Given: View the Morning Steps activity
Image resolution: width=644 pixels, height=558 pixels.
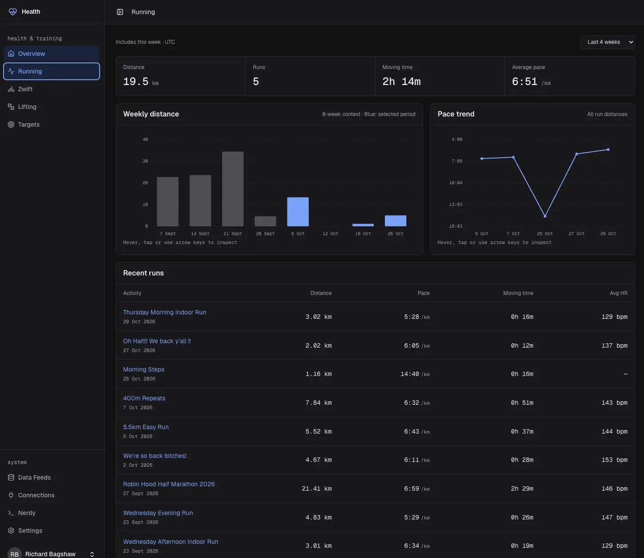Looking at the screenshot, I should (144, 369).
